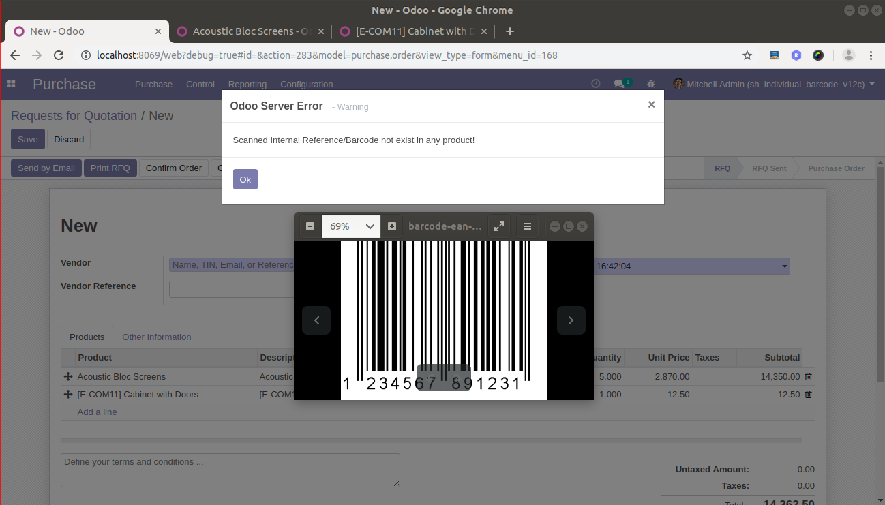Go to Requests for Quotation breadcrumb
Image resolution: width=885 pixels, height=505 pixels.
(x=74, y=116)
